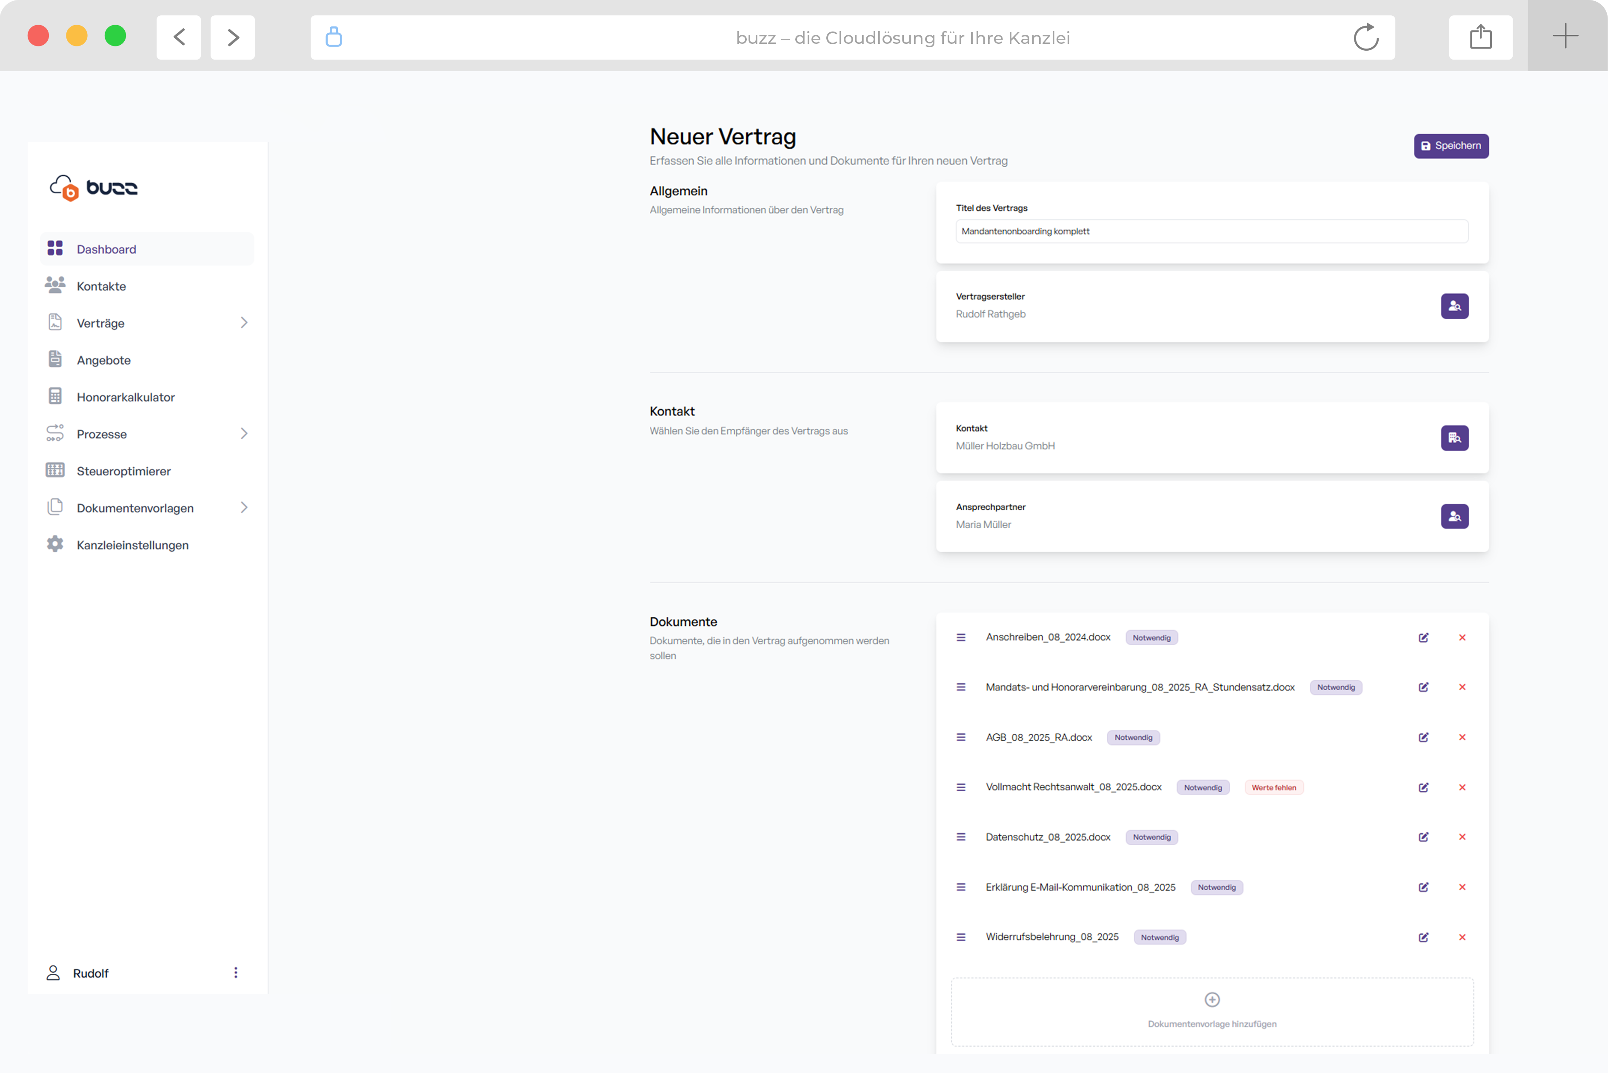Remove the AGB_08_2025_RA.docx document
Screen dimensions: 1608x1073
(x=1462, y=738)
